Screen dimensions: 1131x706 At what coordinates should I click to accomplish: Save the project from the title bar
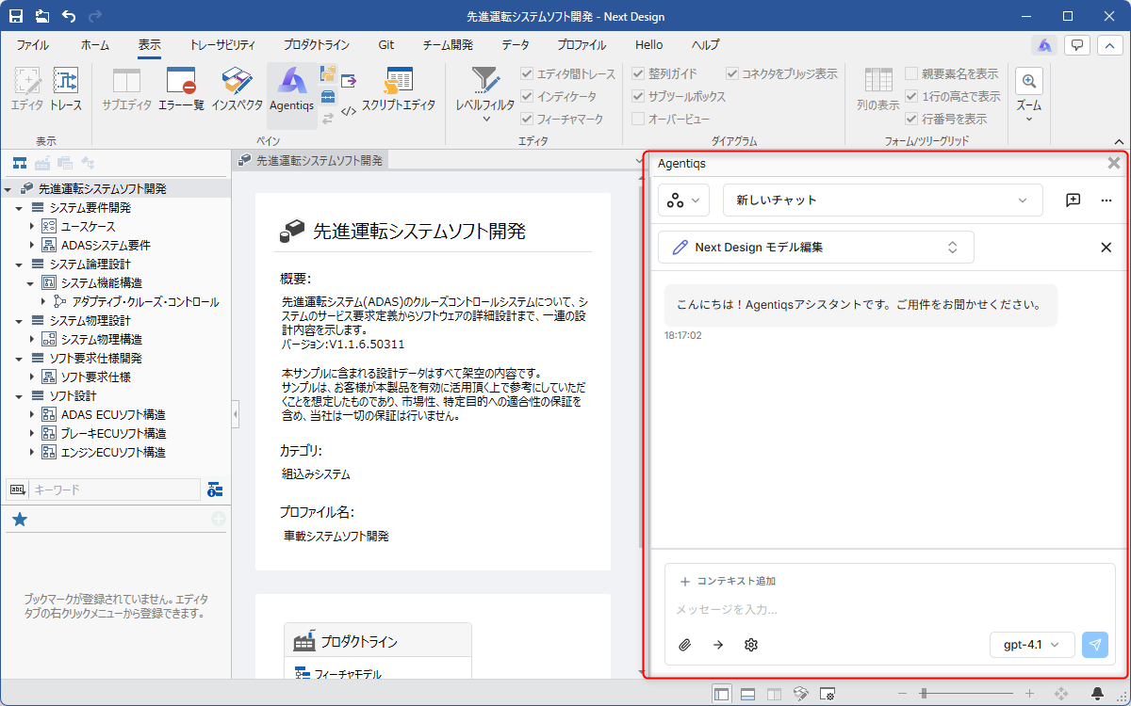[x=18, y=16]
